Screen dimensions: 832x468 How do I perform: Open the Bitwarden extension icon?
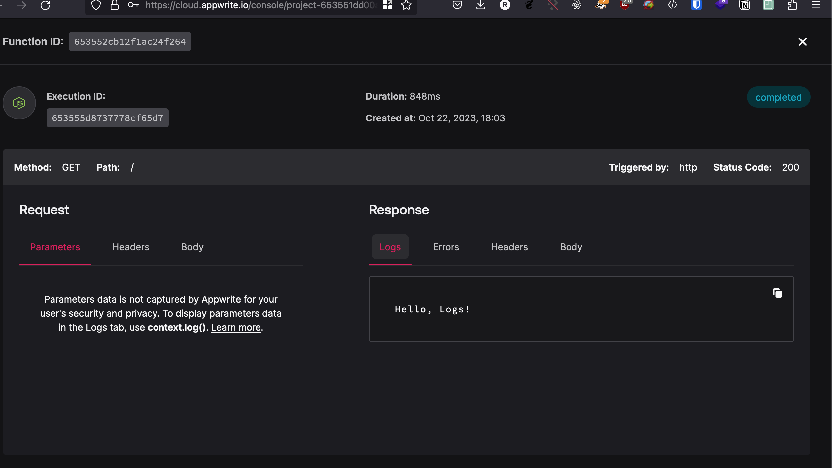(696, 5)
